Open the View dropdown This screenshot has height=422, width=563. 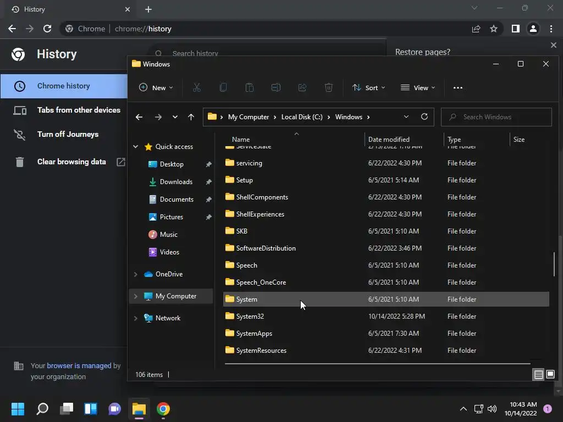[x=418, y=87]
